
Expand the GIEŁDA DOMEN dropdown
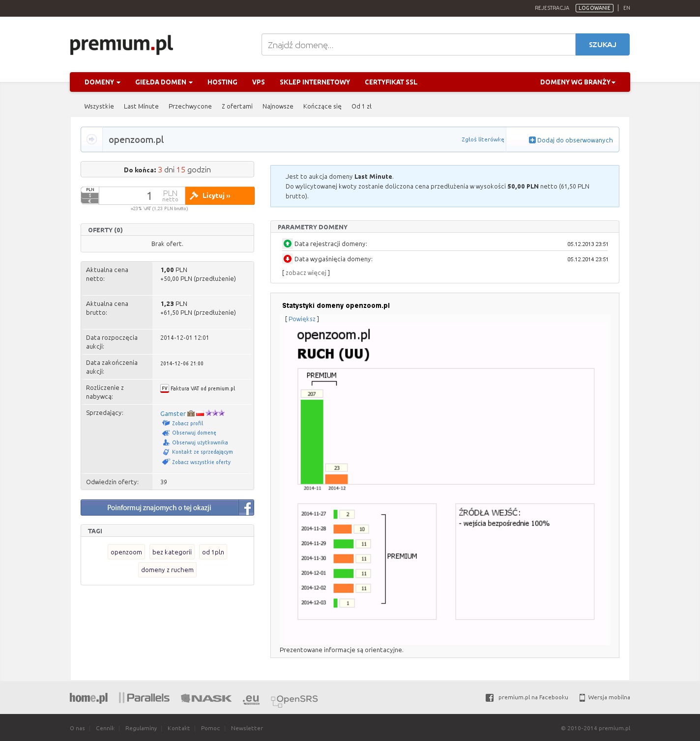164,82
